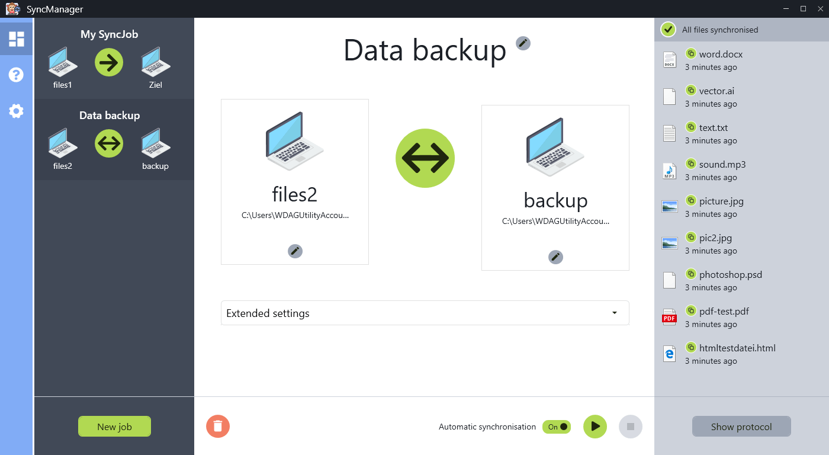Open the help question mark icon

point(16,75)
